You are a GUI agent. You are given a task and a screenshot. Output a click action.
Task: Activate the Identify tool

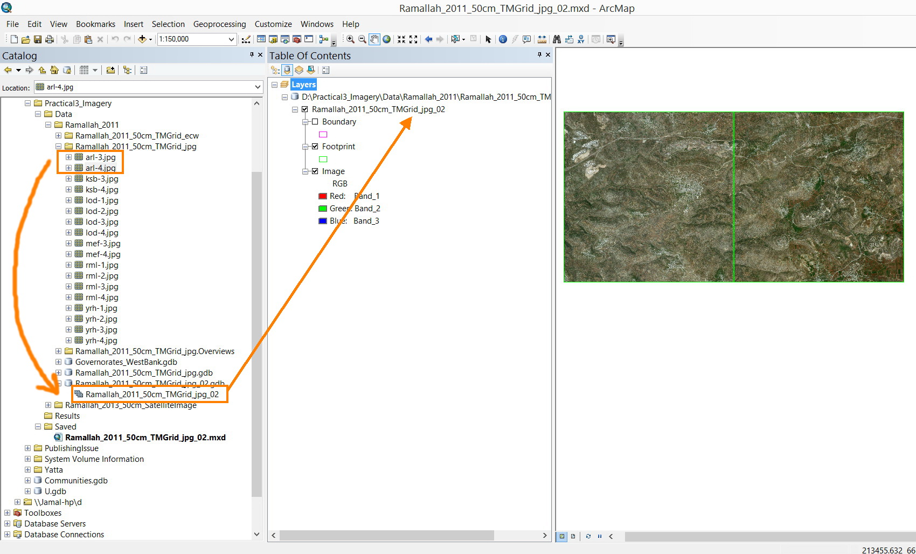coord(503,39)
